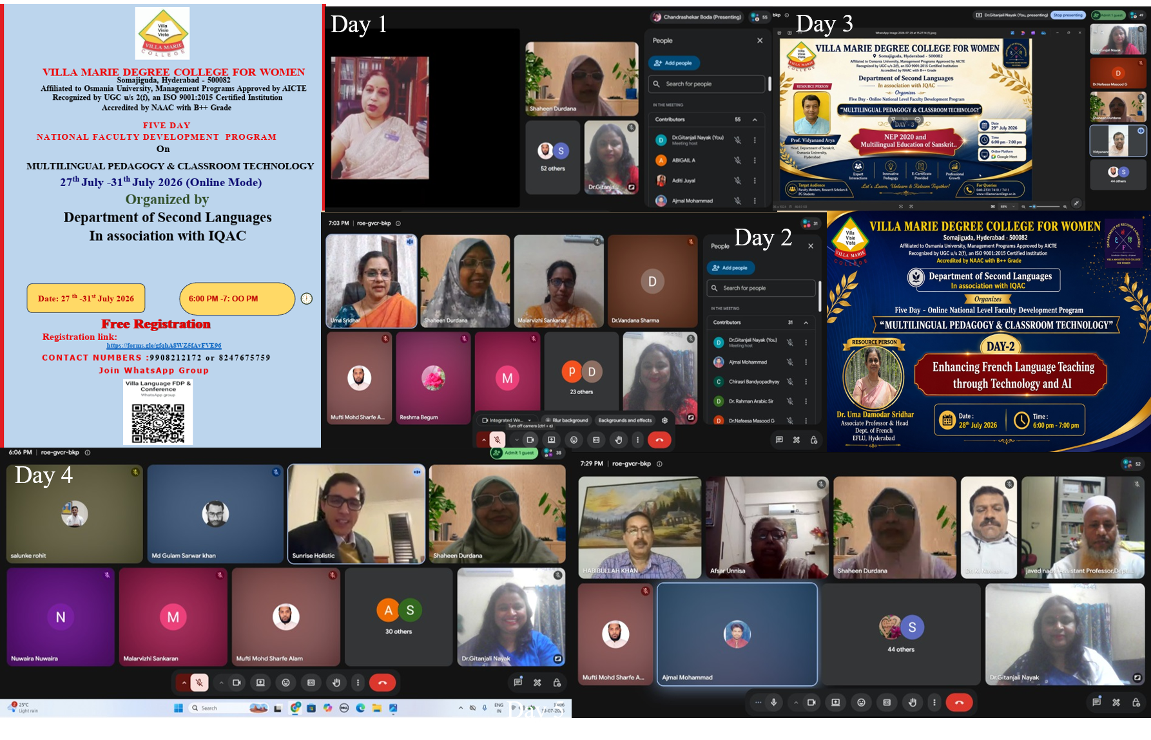Present now in the 7:29 PM meeting
This screenshot has height=740, width=1151.
[x=836, y=702]
